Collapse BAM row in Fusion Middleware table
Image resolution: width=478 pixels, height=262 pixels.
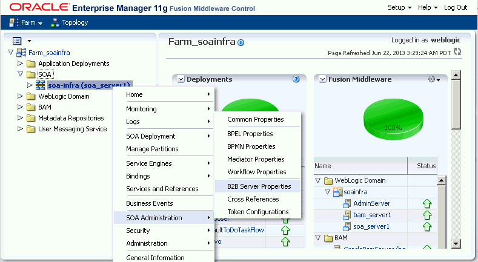tap(317, 238)
